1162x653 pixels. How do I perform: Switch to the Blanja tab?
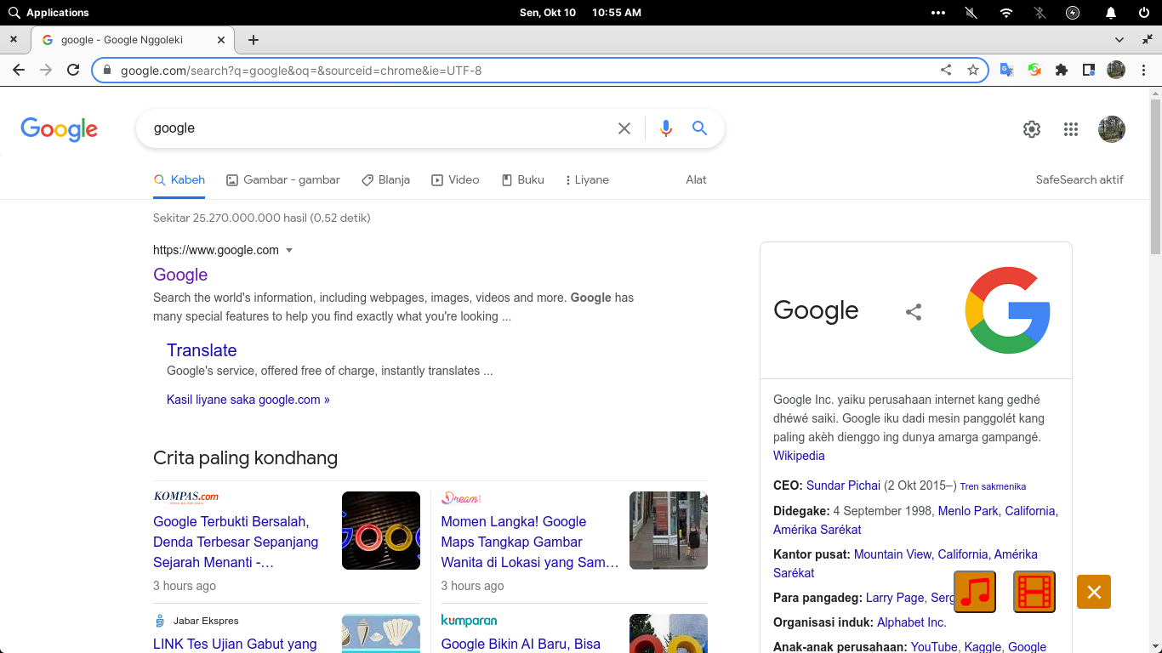click(385, 180)
